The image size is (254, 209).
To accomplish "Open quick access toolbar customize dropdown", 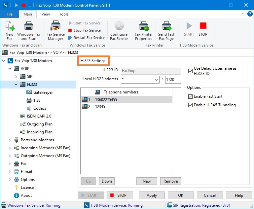I will pyautogui.click(x=30, y=6).
